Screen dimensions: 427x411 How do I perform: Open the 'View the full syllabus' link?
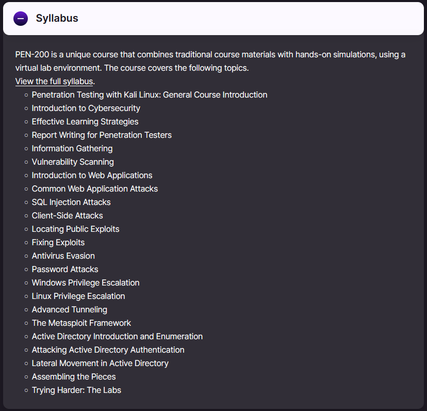pos(54,82)
